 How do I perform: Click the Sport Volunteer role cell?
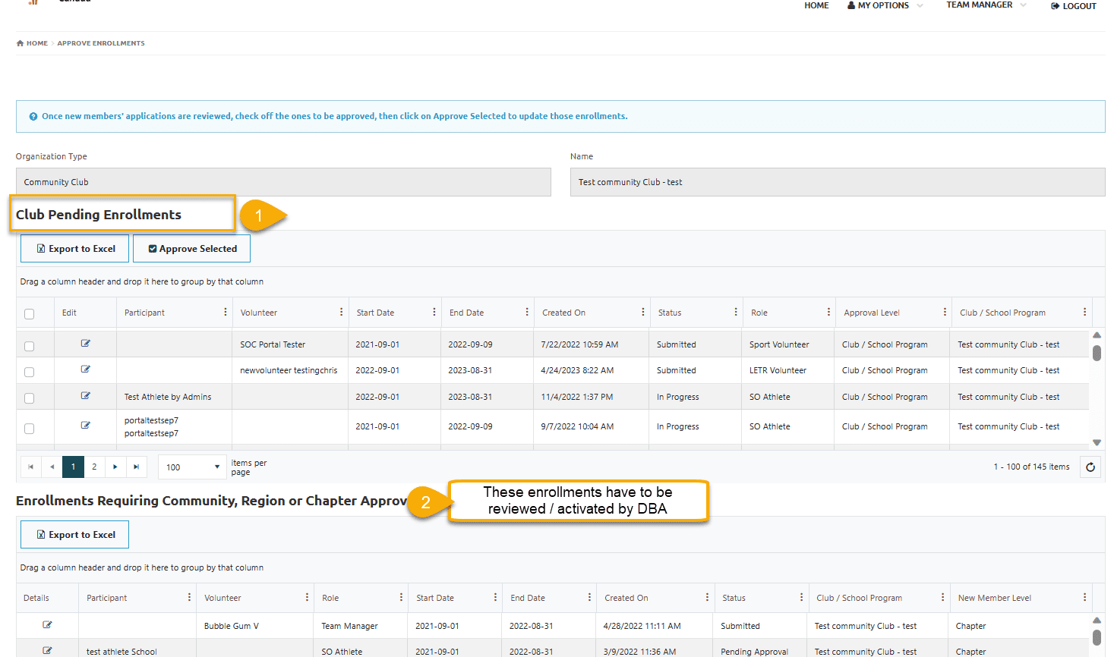(787, 344)
